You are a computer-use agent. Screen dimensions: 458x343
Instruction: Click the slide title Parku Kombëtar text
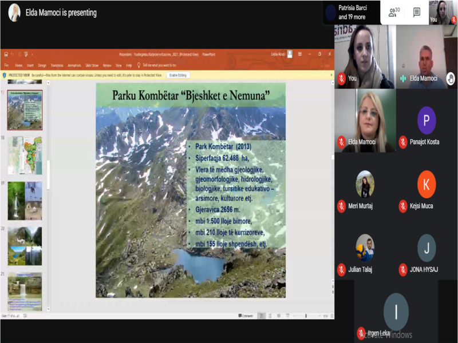[191, 95]
